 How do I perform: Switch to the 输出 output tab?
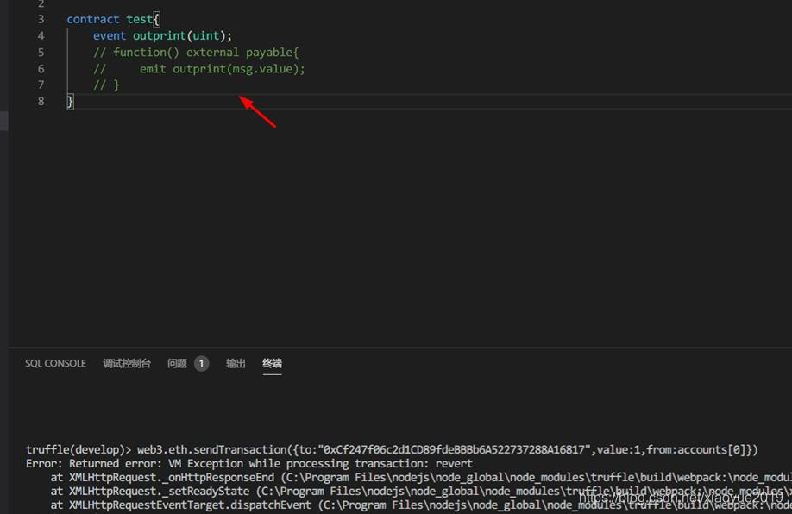236,364
